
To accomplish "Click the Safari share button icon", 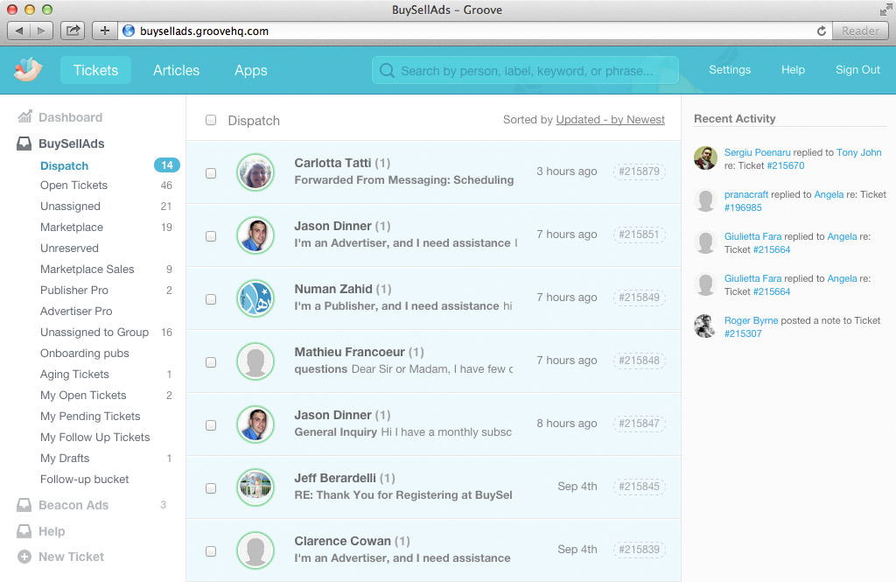I will point(73,31).
